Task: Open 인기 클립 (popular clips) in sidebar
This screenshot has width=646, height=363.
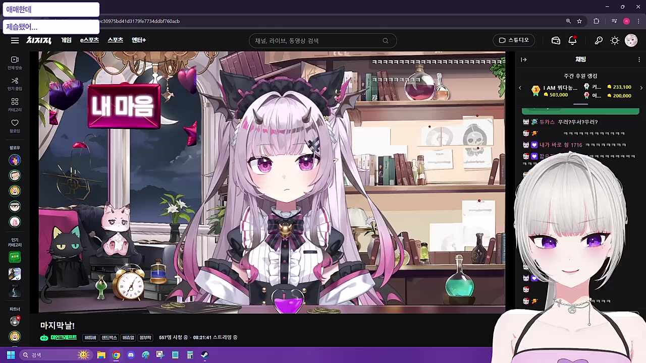Action: coord(15,84)
